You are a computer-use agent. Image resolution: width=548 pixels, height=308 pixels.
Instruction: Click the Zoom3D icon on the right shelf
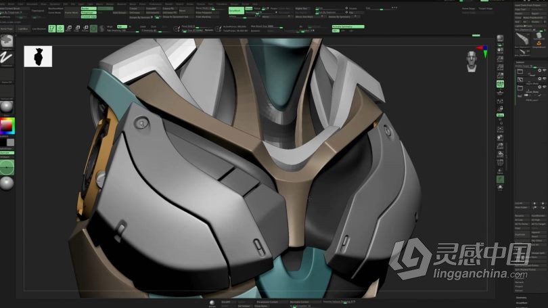(500, 146)
